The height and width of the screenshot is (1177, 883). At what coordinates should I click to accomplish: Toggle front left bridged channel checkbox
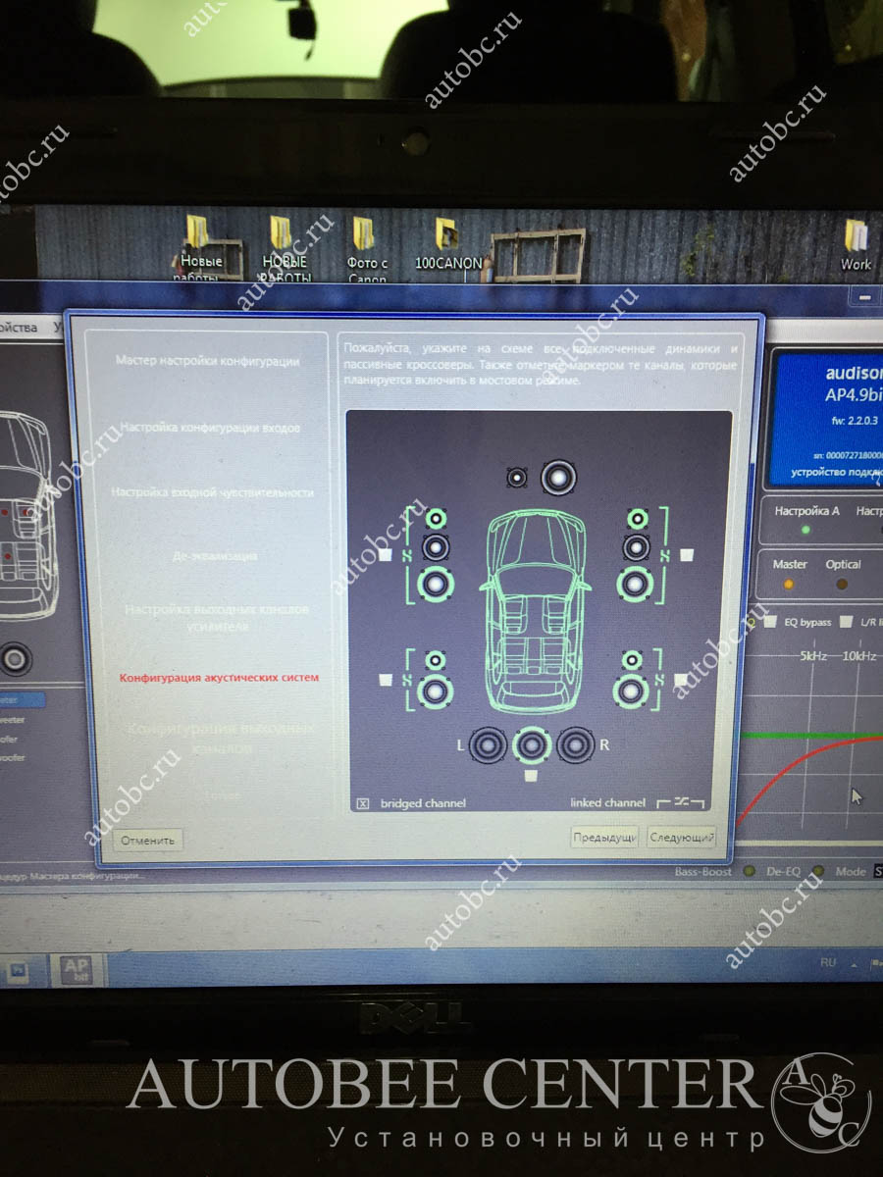coord(386,555)
